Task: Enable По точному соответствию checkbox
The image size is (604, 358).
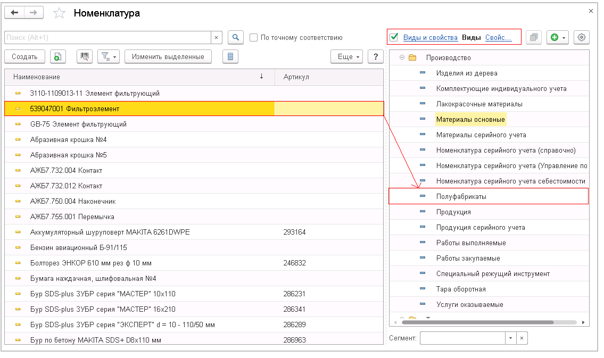Action: coord(254,38)
